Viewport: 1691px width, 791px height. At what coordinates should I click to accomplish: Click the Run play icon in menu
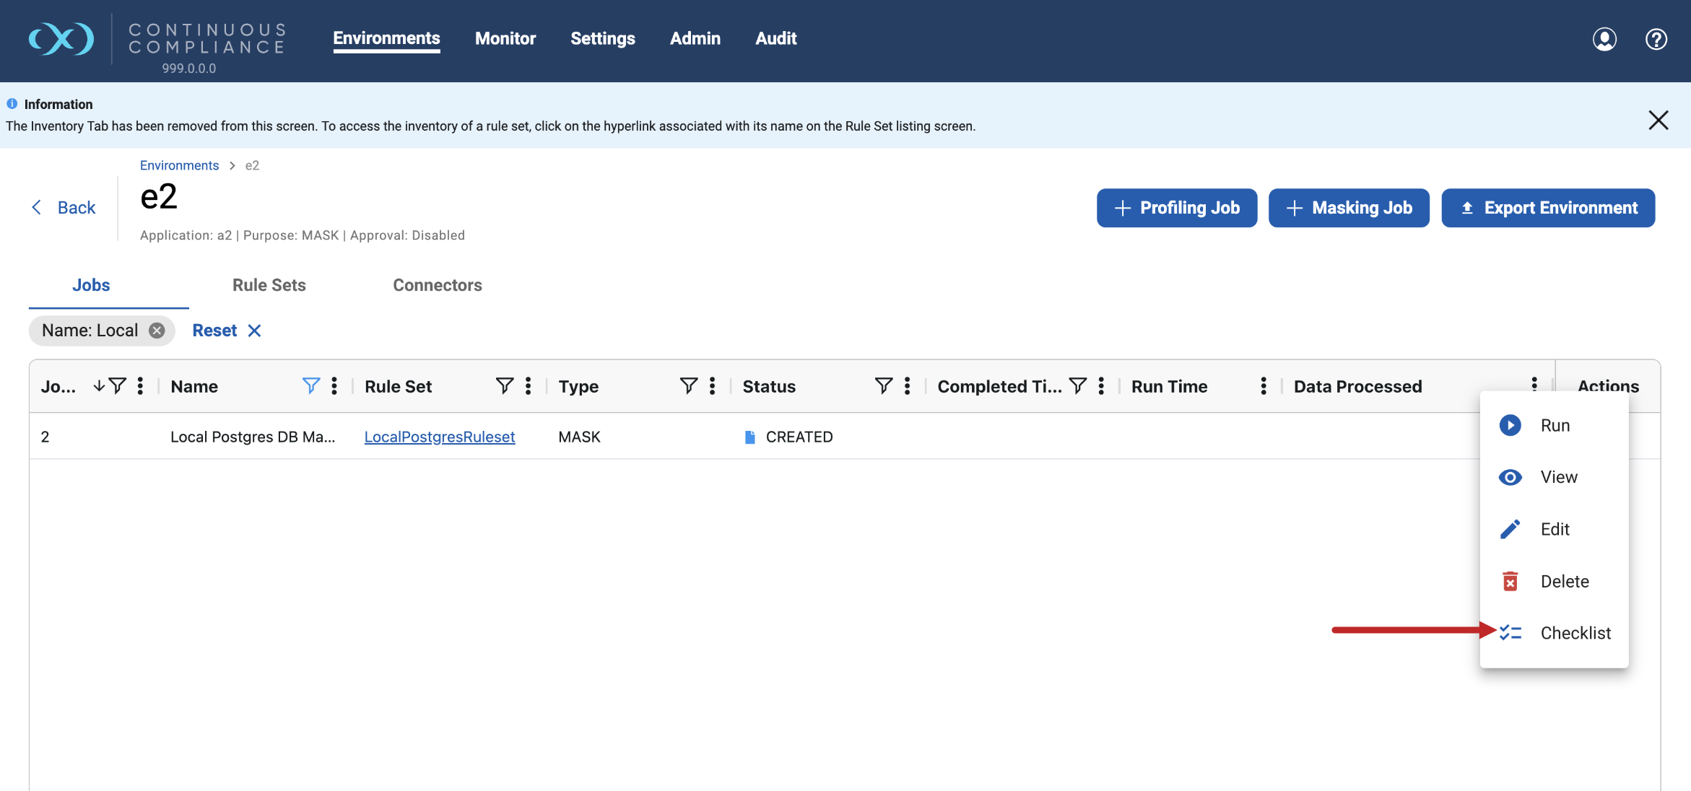pos(1510,425)
